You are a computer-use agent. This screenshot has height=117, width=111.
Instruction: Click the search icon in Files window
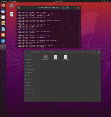pyautogui.click(x=78, y=52)
